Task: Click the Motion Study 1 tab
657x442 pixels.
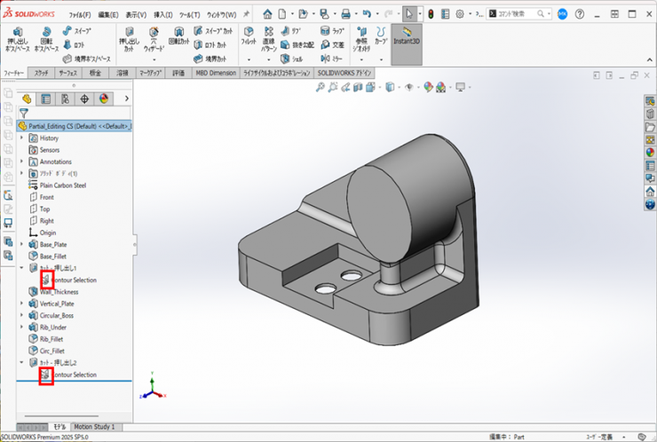Action: [x=94, y=426]
